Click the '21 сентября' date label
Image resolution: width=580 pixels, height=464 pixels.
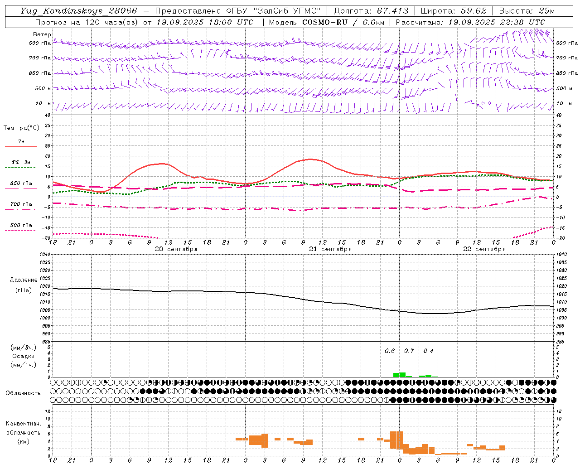click(x=330, y=249)
